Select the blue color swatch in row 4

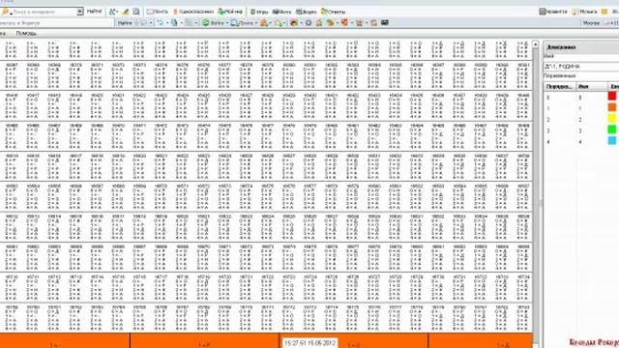tap(612, 140)
